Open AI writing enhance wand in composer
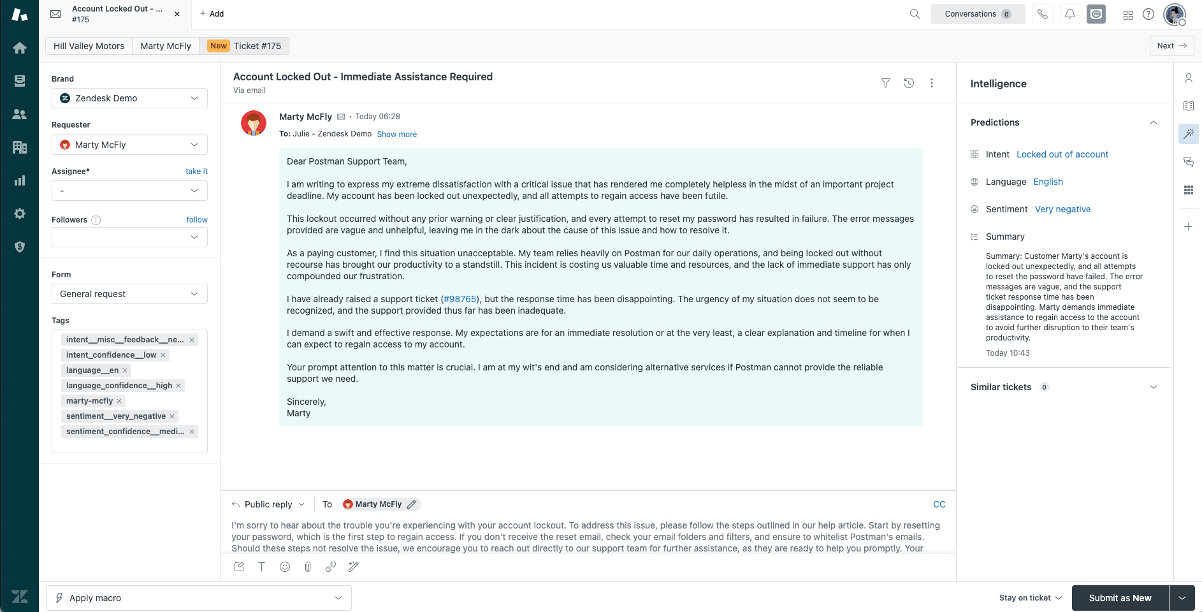Screen dimensions: 1202x612 pyautogui.click(x=354, y=567)
